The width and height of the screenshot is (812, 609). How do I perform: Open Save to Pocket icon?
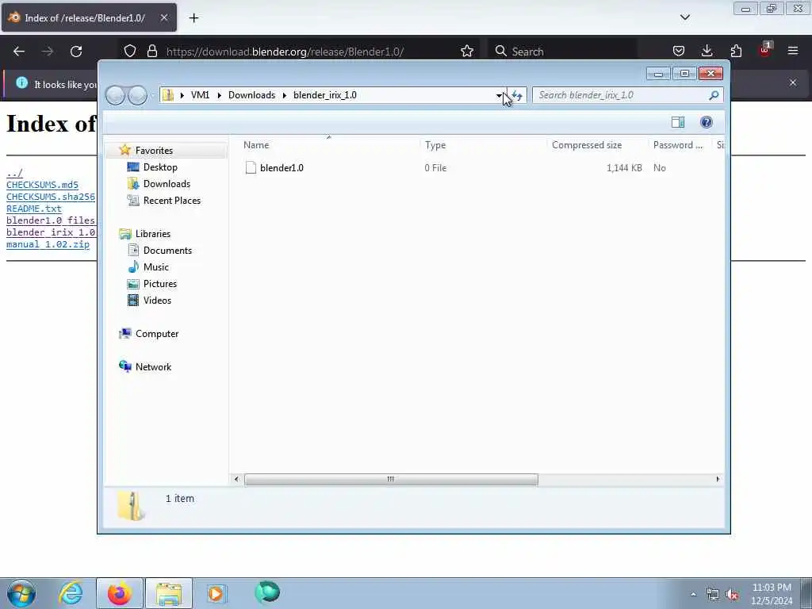pos(679,52)
